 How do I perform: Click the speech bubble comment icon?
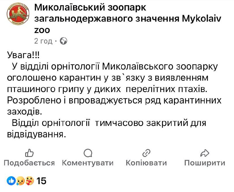point(88,153)
